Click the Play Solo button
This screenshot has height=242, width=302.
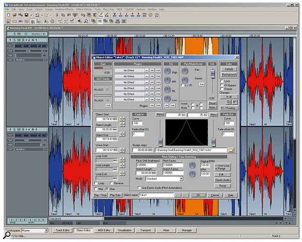(115, 195)
